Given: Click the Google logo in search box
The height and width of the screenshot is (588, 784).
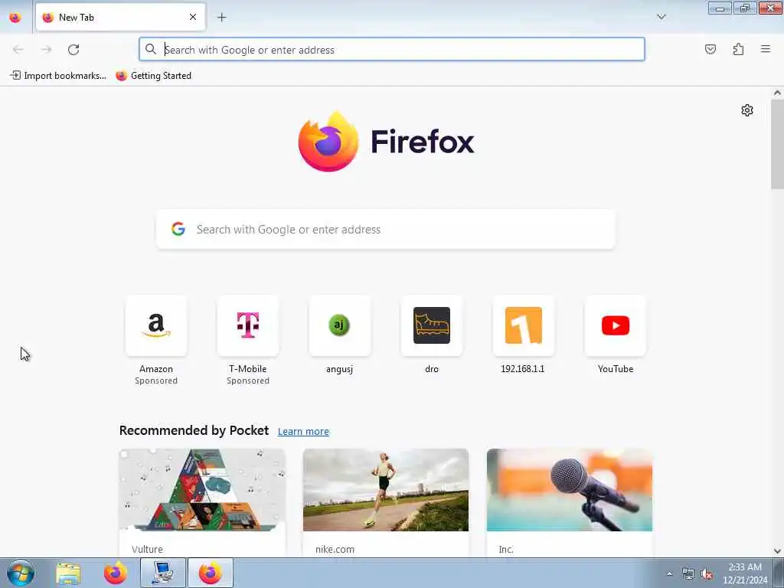Looking at the screenshot, I should [x=178, y=229].
